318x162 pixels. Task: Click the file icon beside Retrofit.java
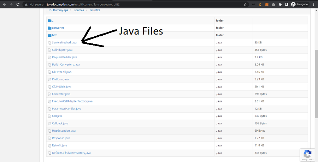click(49, 146)
